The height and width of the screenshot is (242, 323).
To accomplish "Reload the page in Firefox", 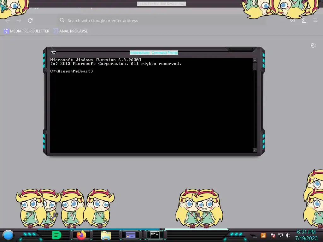I will [x=30, y=20].
